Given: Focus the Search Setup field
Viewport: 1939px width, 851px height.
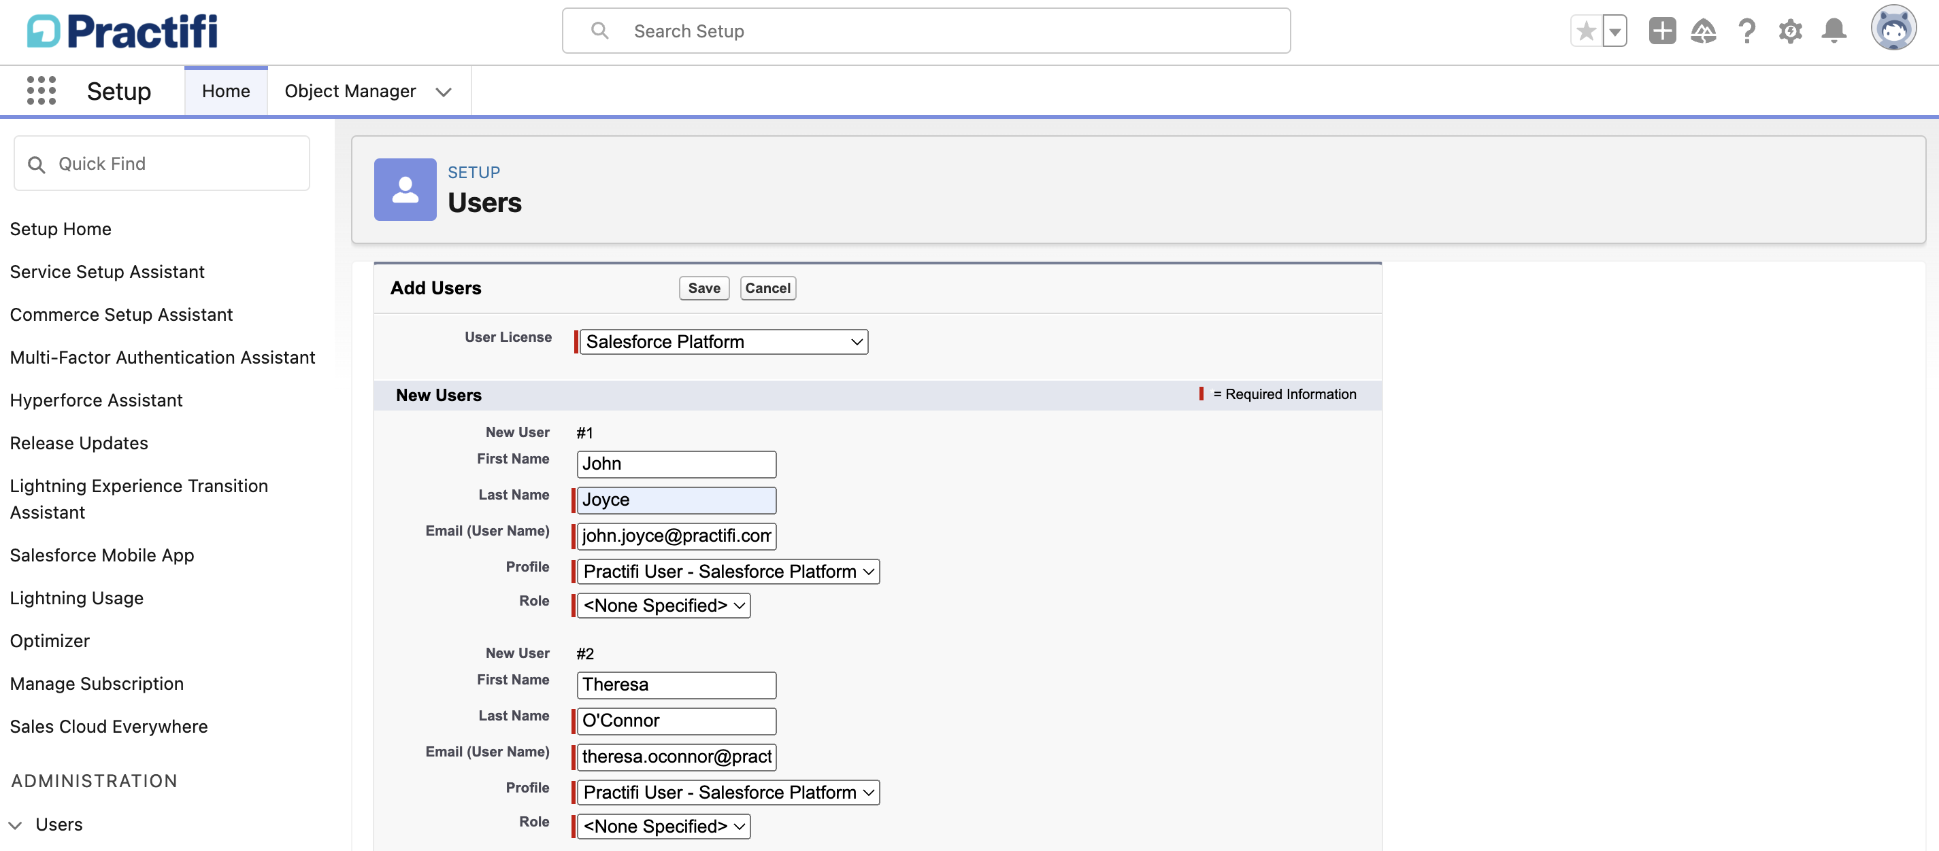Looking at the screenshot, I should 926,31.
